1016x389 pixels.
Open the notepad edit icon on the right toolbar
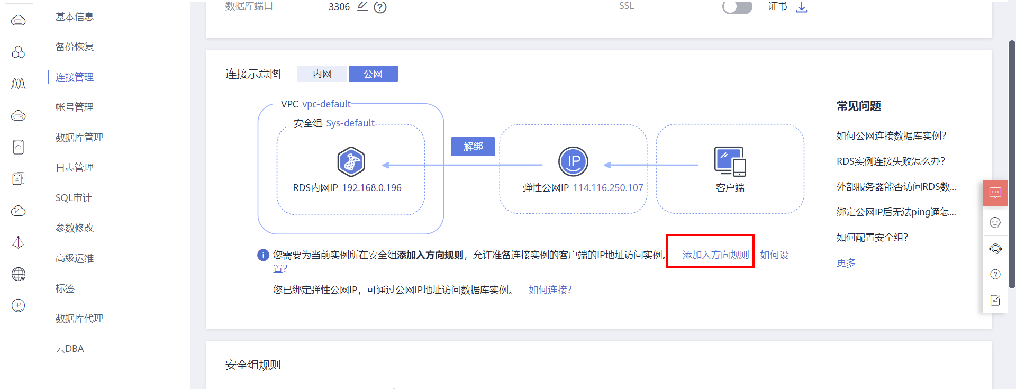click(x=995, y=300)
